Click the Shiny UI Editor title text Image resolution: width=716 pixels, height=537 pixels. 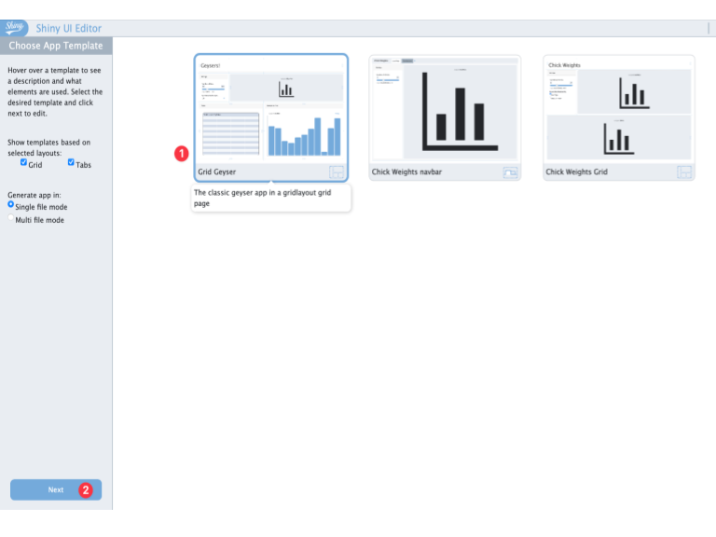[x=68, y=29]
